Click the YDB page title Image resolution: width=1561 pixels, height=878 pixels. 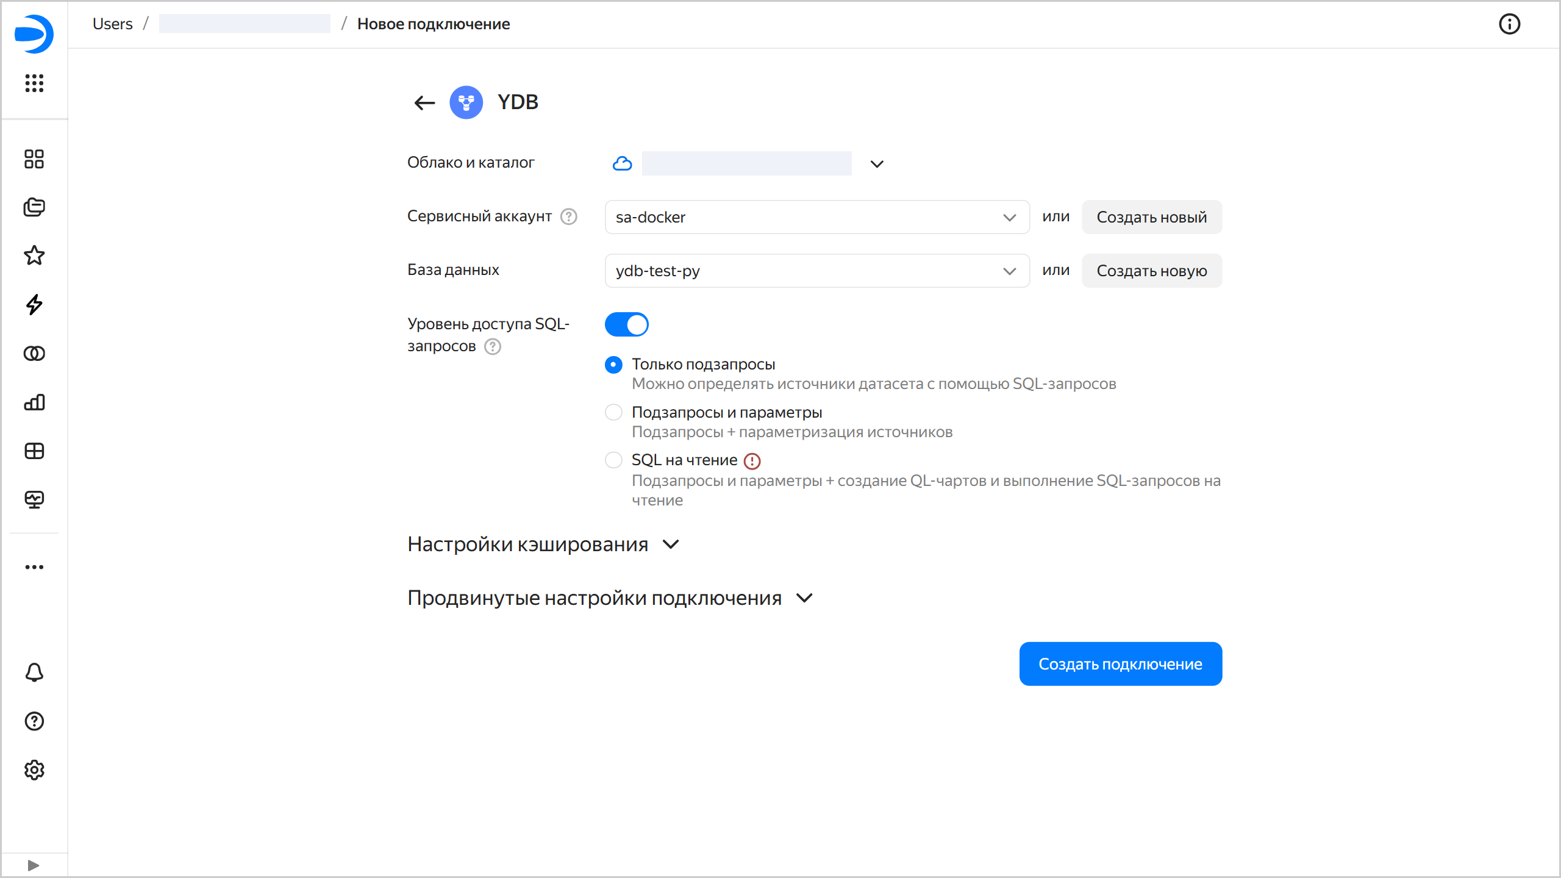[x=518, y=102]
